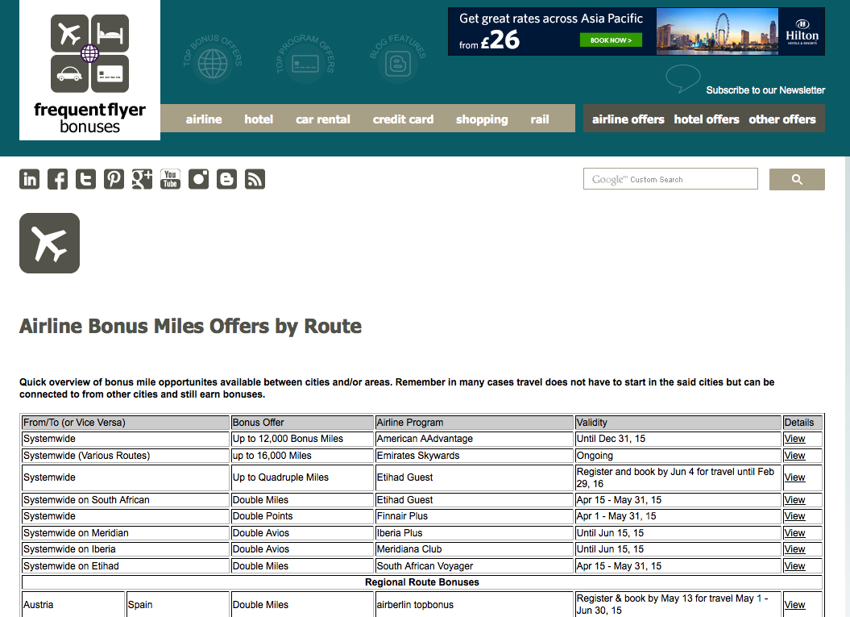850x617 pixels.
Task: Open the LinkedIn social icon
Action: [x=29, y=179]
